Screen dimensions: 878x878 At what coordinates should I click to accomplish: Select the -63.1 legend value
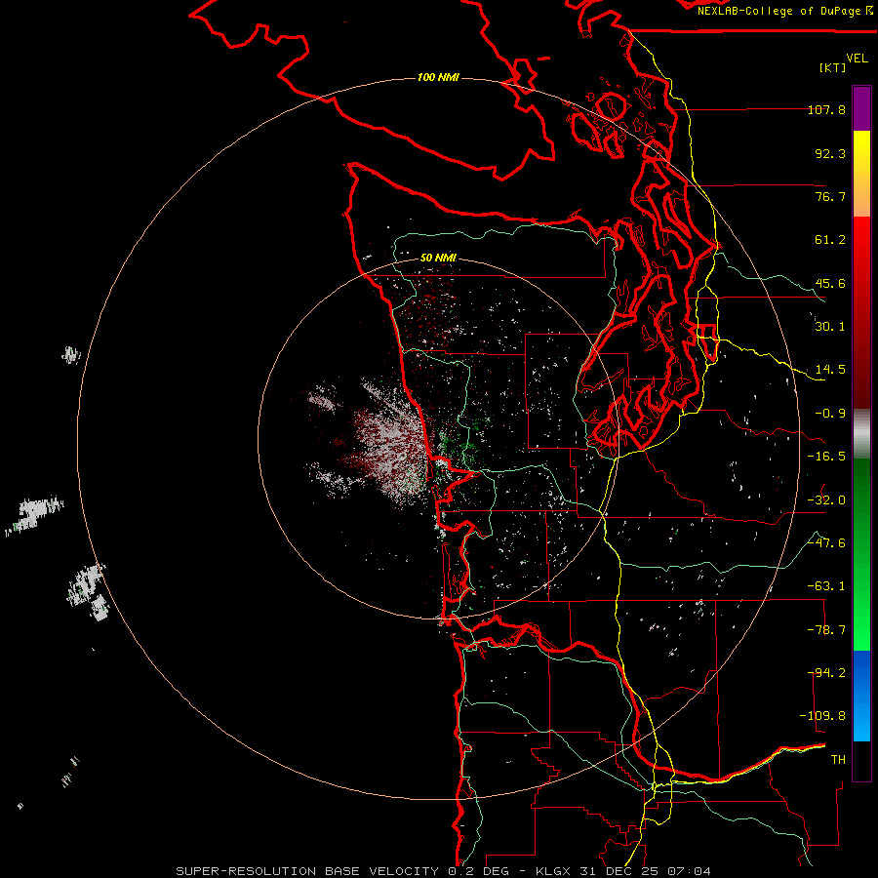pos(826,586)
